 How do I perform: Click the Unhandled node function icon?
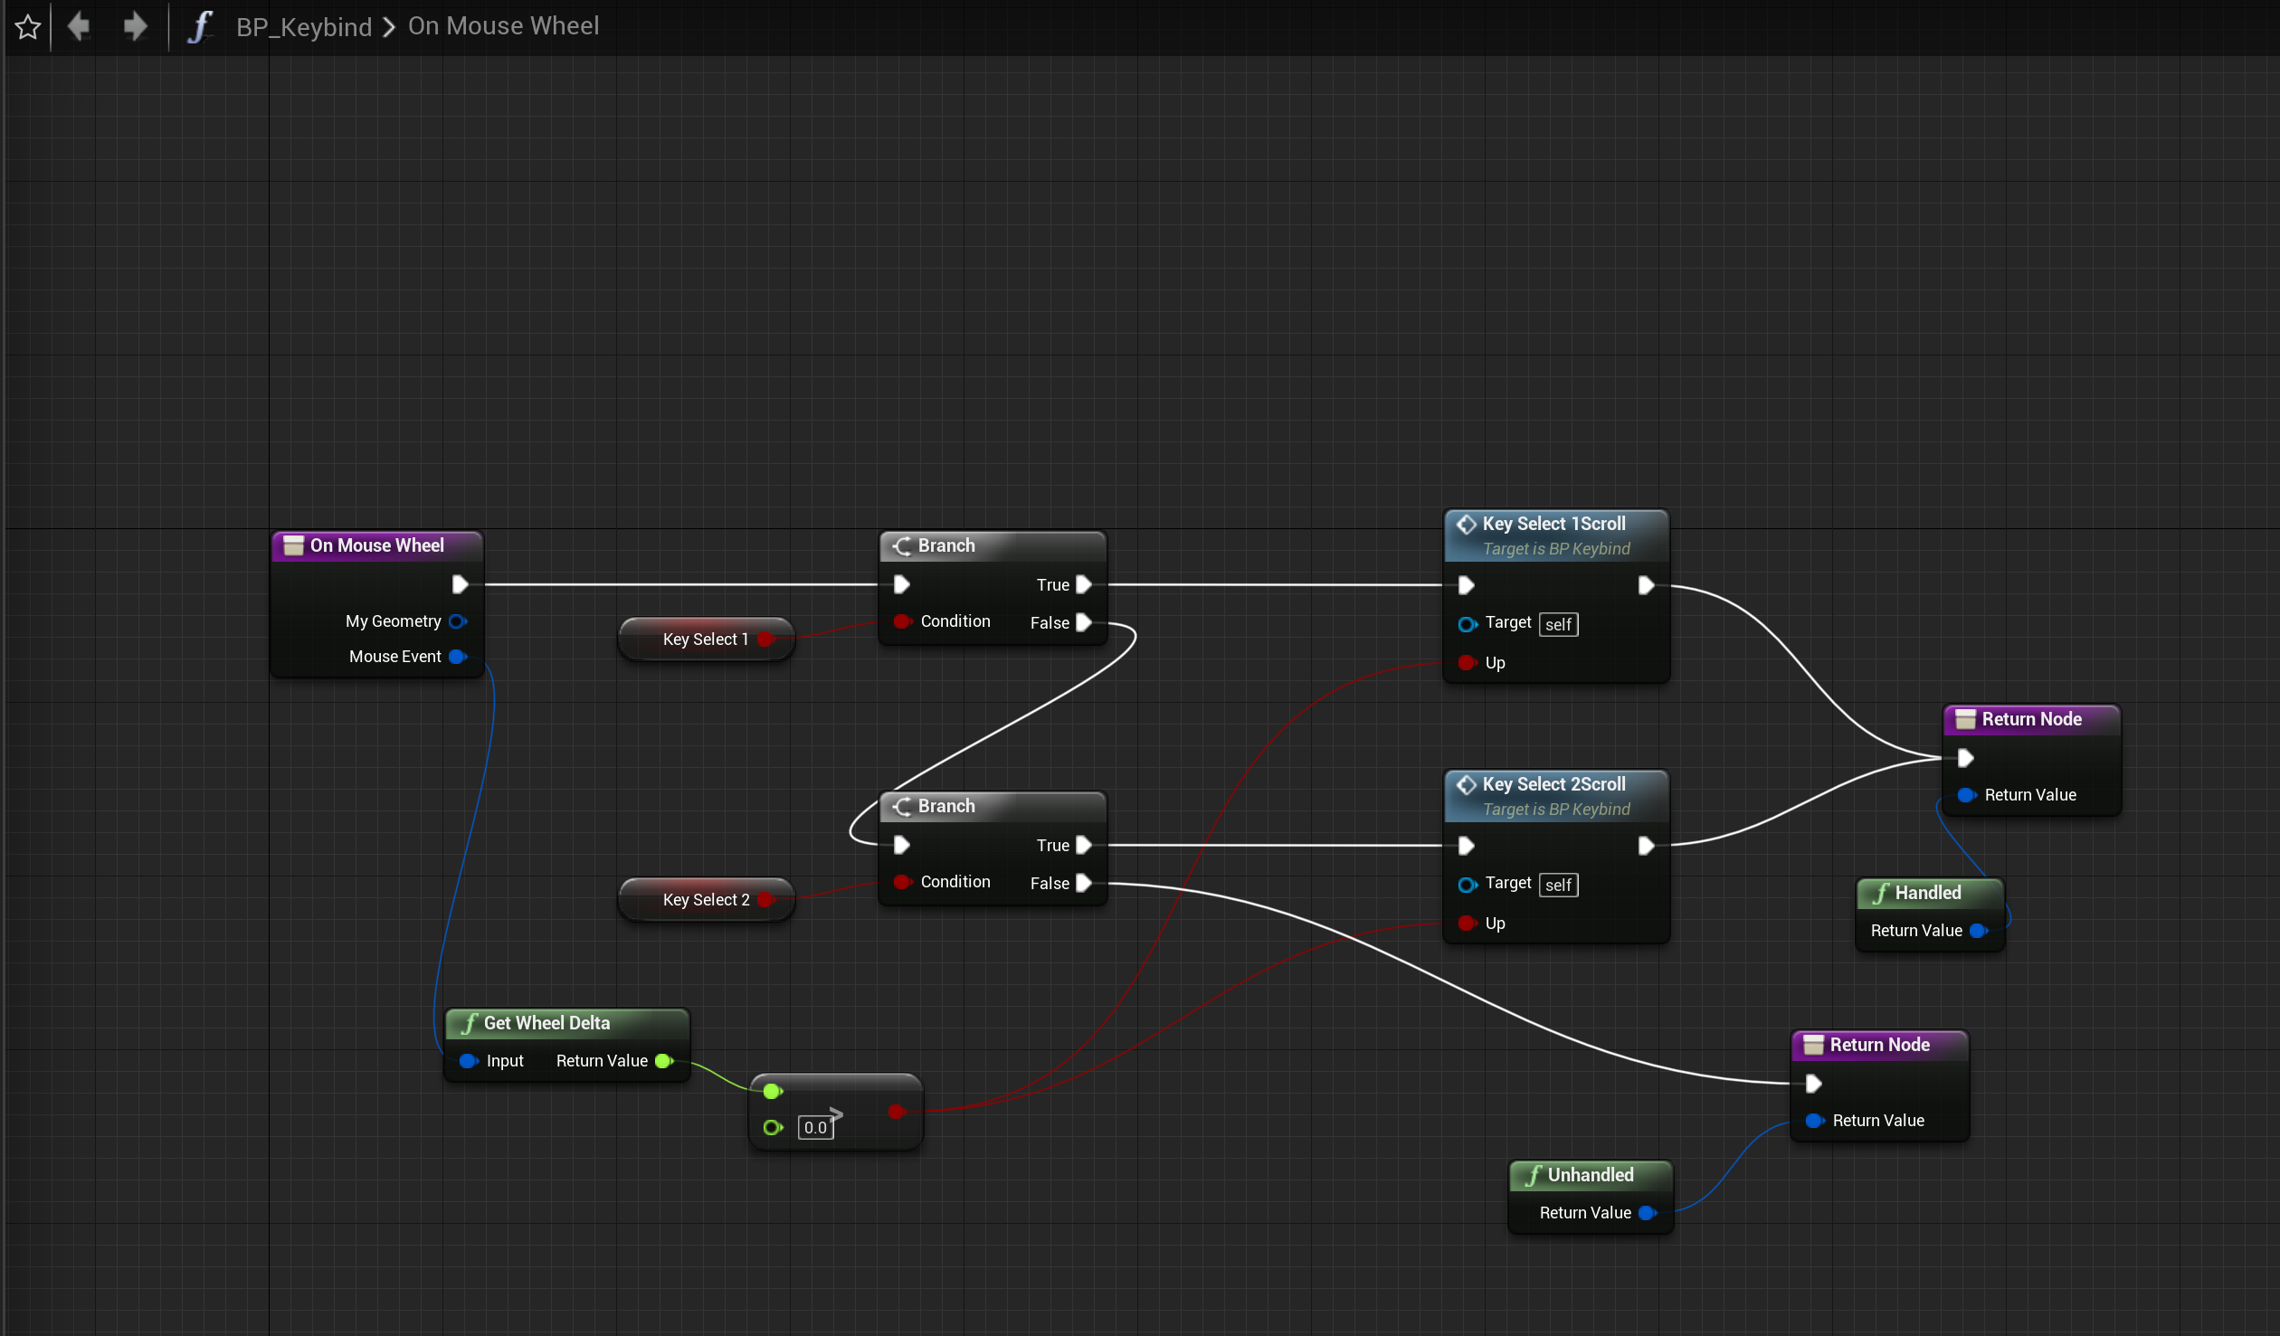point(1533,1175)
